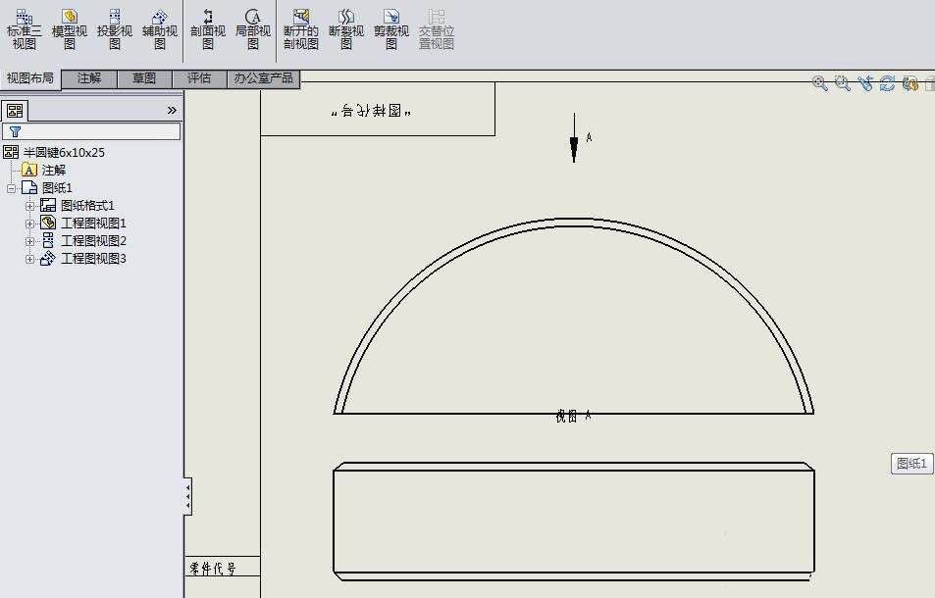Expand the 图纸格式1 tree node
This screenshot has height=598, width=935.
click(30, 205)
